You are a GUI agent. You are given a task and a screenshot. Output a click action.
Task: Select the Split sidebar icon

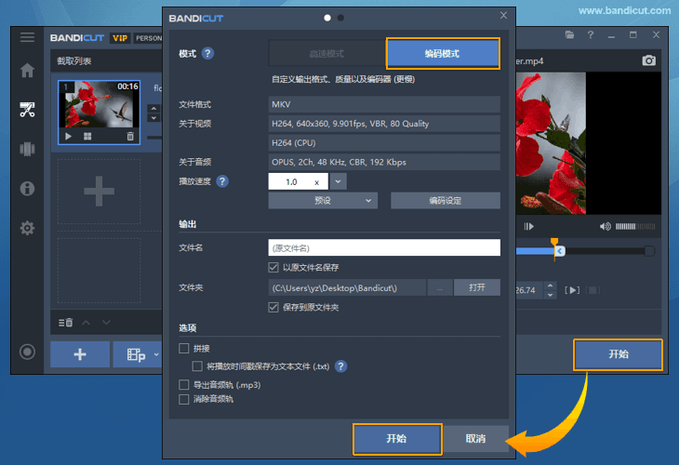tap(27, 149)
